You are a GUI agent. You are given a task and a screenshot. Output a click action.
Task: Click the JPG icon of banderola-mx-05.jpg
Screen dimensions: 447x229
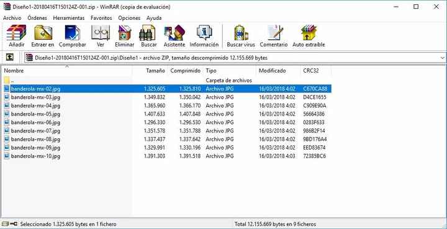point(7,114)
